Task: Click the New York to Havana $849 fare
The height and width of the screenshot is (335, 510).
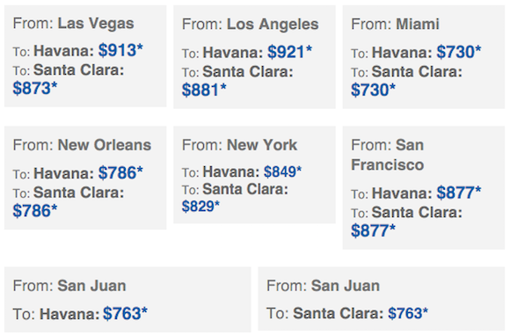Action: [282, 171]
